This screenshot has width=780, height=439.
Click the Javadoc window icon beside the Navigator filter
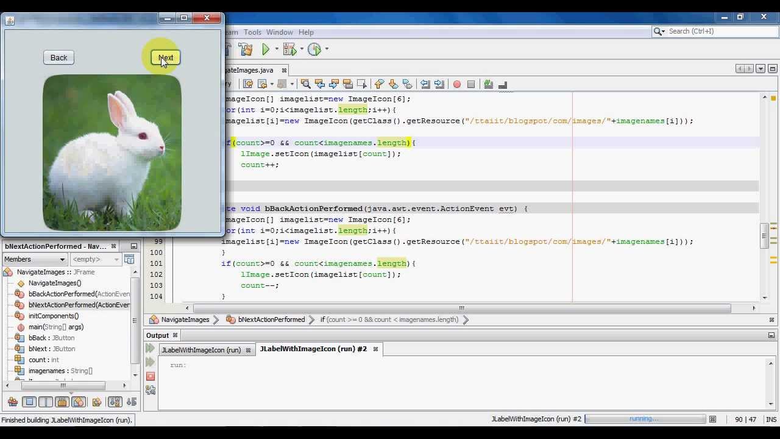point(129,259)
